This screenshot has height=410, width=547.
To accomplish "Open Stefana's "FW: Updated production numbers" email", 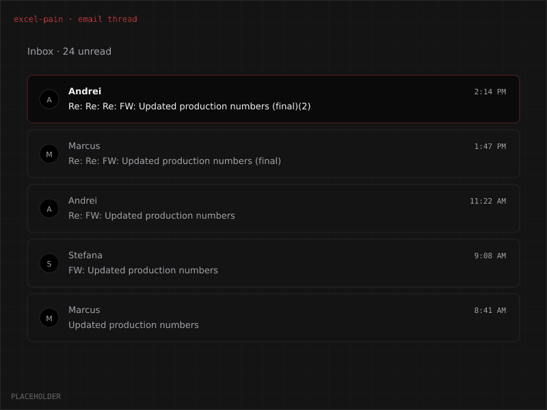I will [273, 263].
